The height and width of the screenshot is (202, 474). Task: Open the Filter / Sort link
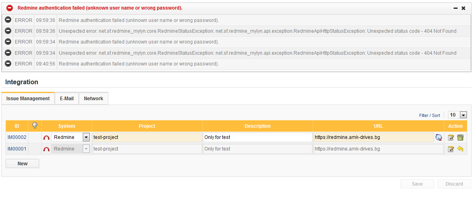(x=430, y=115)
